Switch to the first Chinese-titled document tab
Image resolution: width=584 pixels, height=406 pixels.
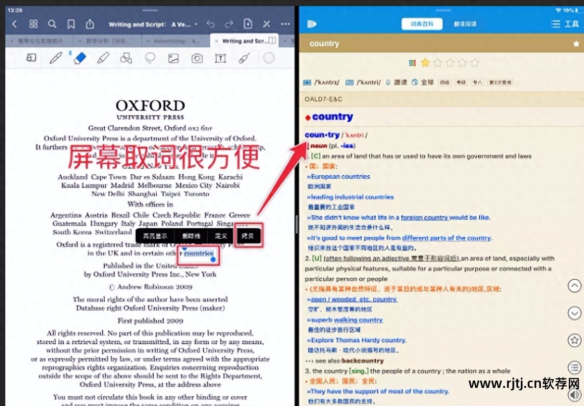pos(40,41)
